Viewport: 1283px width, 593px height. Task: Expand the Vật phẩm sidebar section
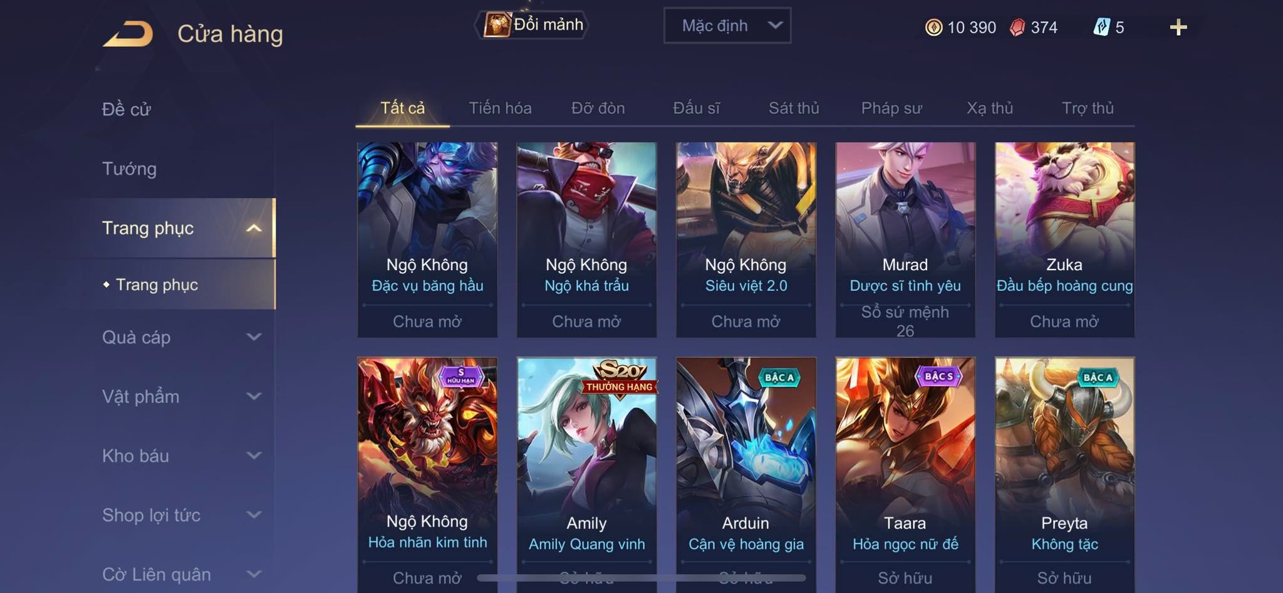[x=181, y=396]
